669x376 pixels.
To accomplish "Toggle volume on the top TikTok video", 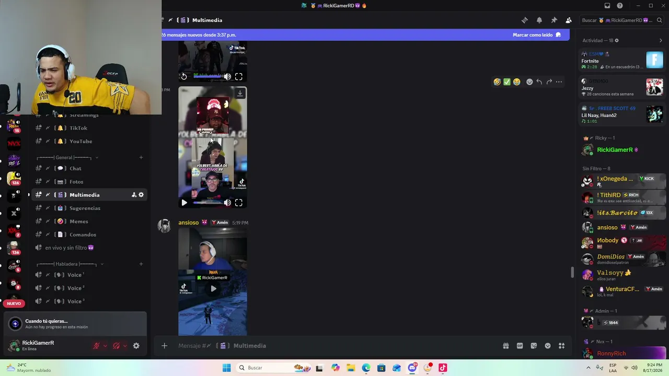I will 227,77.
